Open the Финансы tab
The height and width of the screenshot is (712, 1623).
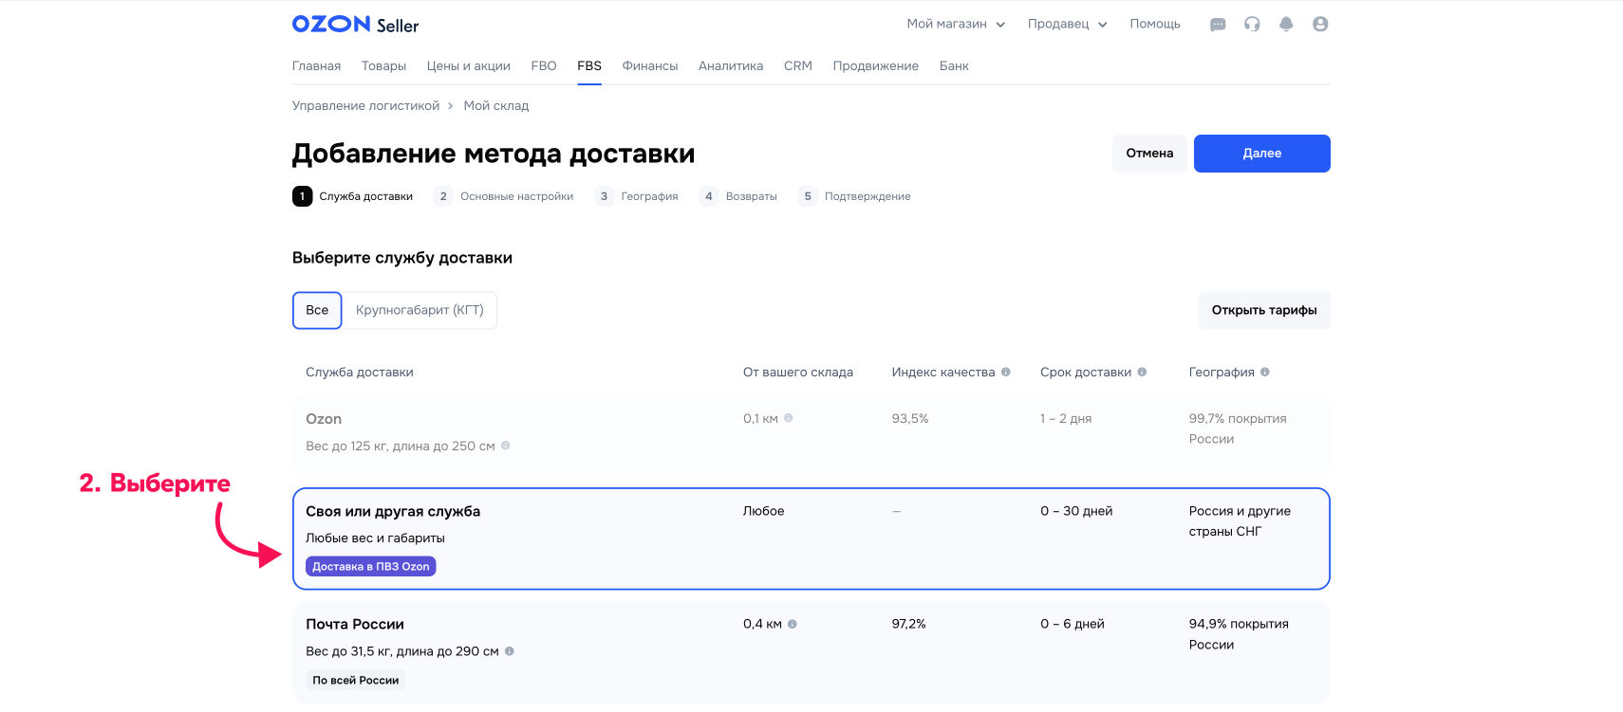pyautogui.click(x=650, y=66)
